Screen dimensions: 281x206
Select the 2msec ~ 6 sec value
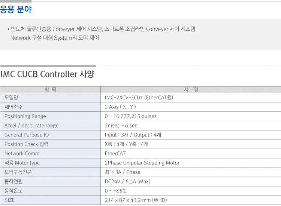pyautogui.click(x=121, y=126)
